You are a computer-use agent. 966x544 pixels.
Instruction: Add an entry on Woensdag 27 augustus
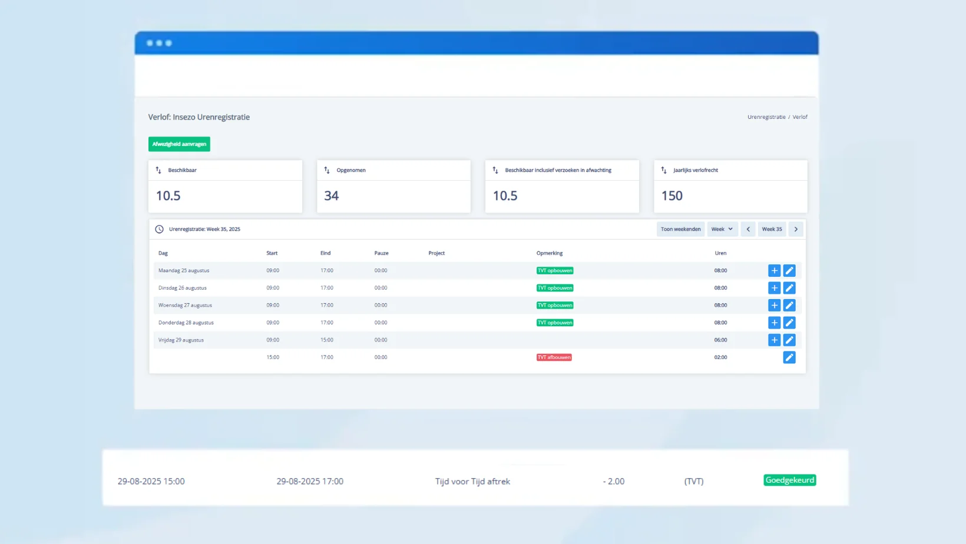click(x=774, y=305)
